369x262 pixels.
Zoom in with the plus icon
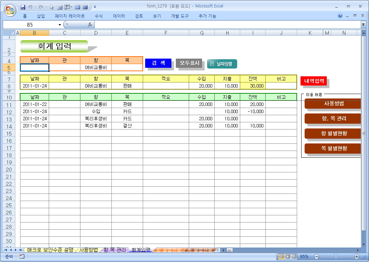click(357, 257)
